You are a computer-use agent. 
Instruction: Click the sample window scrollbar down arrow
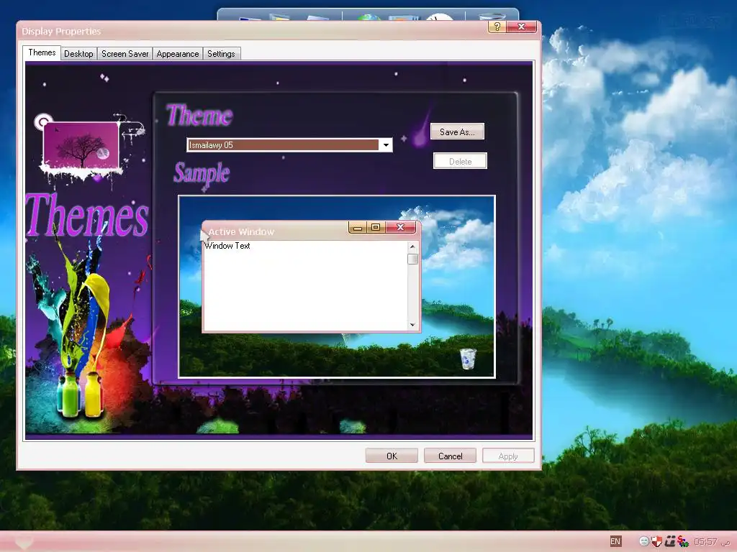click(412, 325)
